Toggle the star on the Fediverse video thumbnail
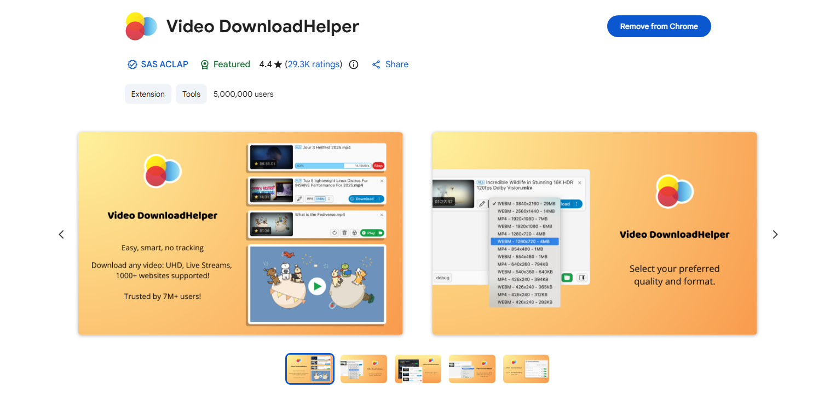 tap(256, 231)
